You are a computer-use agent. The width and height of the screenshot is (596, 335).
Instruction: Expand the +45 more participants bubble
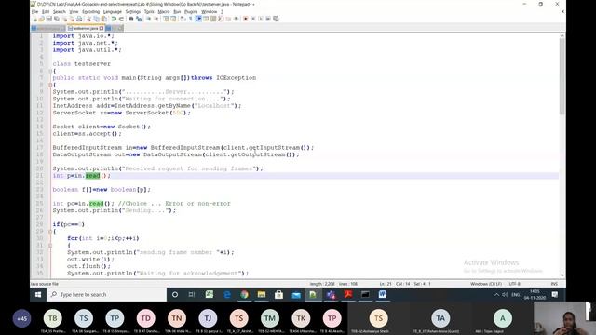[21, 318]
